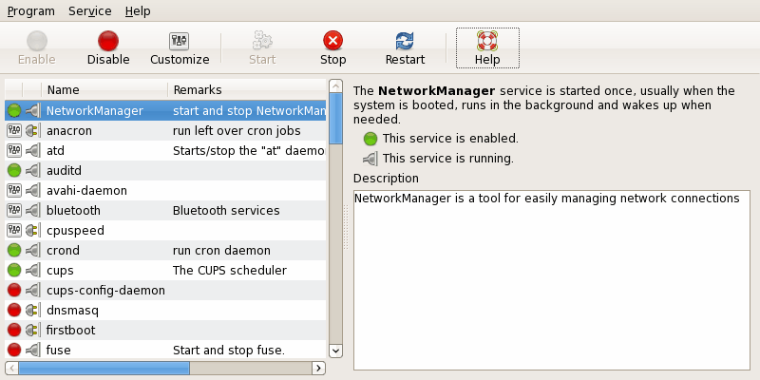Click the horizontal scrollbar's right arrow

(x=322, y=368)
